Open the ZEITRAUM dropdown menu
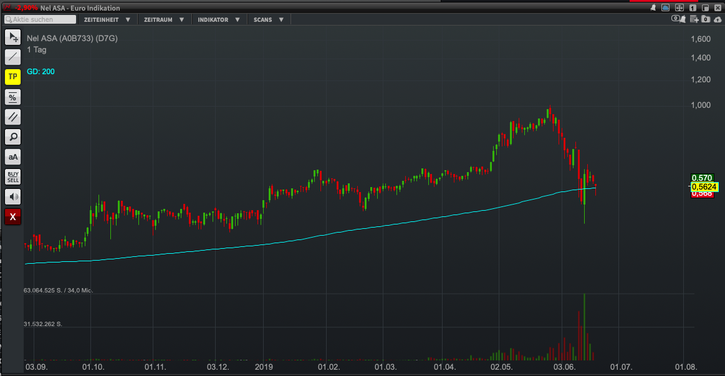The height and width of the screenshot is (376, 725). coord(164,19)
